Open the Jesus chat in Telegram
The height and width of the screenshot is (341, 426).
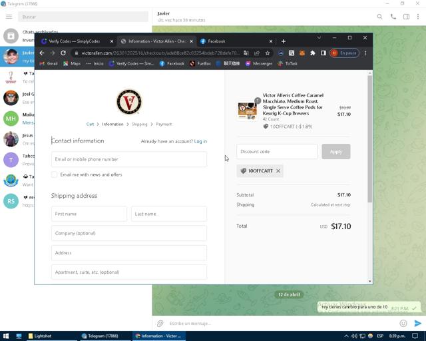pos(18,139)
